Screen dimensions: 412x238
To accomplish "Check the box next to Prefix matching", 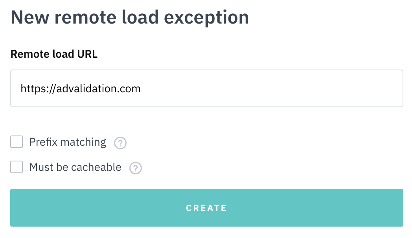I will pyautogui.click(x=16, y=142).
